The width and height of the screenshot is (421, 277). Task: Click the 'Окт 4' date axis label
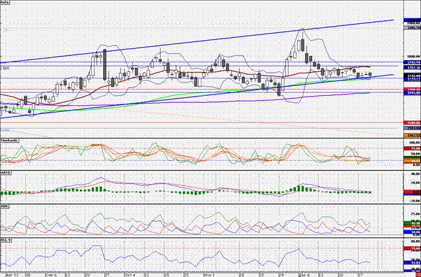130,275
